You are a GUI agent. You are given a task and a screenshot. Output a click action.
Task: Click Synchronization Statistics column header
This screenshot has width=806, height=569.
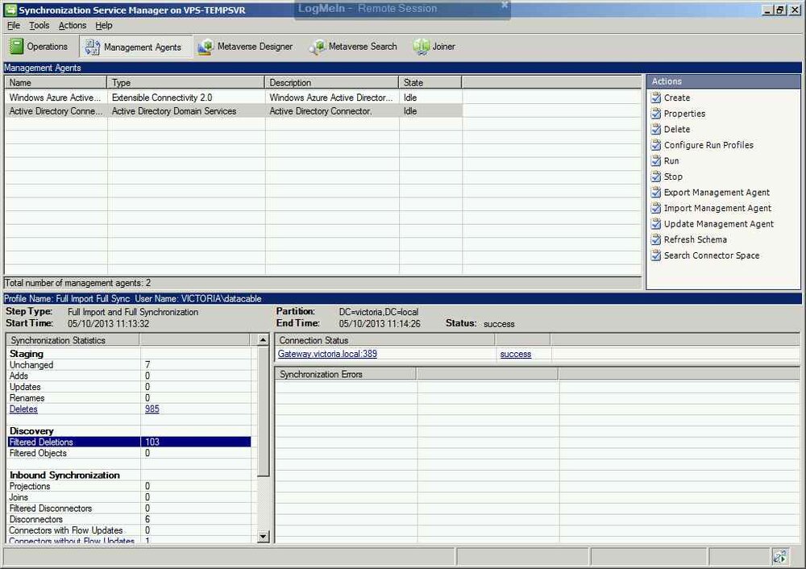coord(73,340)
